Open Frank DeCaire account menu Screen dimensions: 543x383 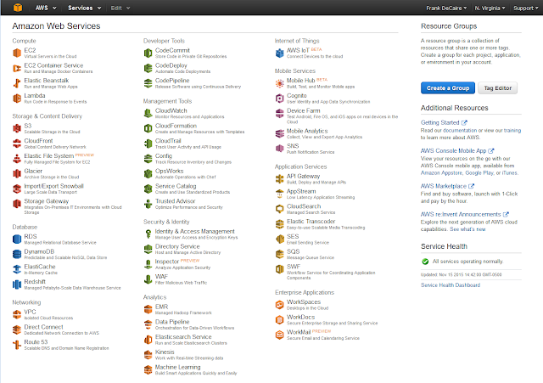(x=446, y=8)
